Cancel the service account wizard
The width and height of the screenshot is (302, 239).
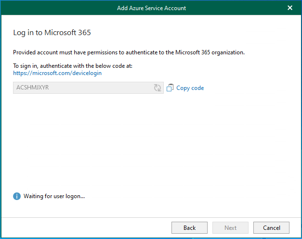click(271, 227)
